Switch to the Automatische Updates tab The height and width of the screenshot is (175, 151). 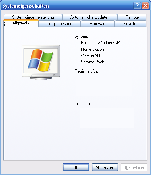[90, 17]
